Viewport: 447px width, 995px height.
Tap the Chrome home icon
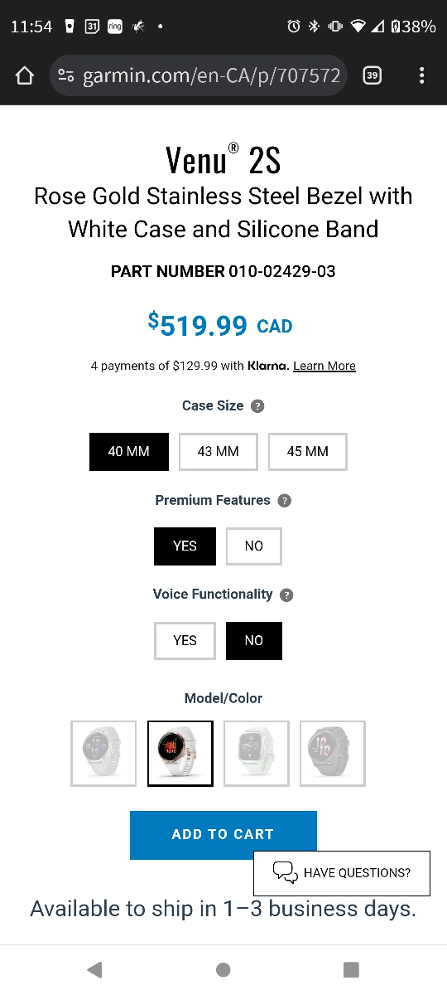coord(25,76)
